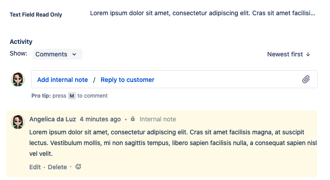Toggle the Newest first sort order
The image size is (330, 180).
(x=288, y=54)
